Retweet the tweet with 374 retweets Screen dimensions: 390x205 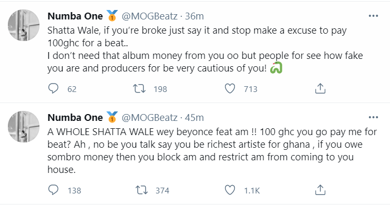point(141,190)
